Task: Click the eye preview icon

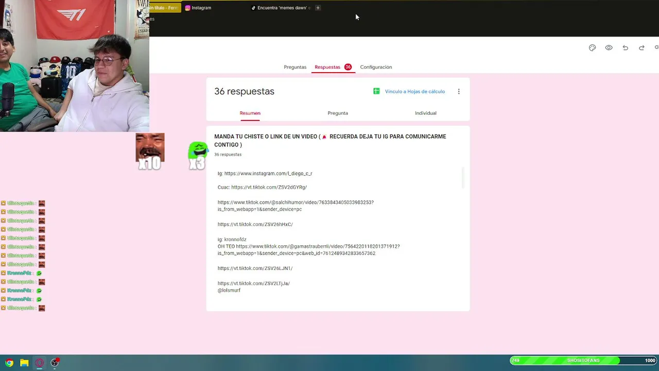Action: pos(609,47)
